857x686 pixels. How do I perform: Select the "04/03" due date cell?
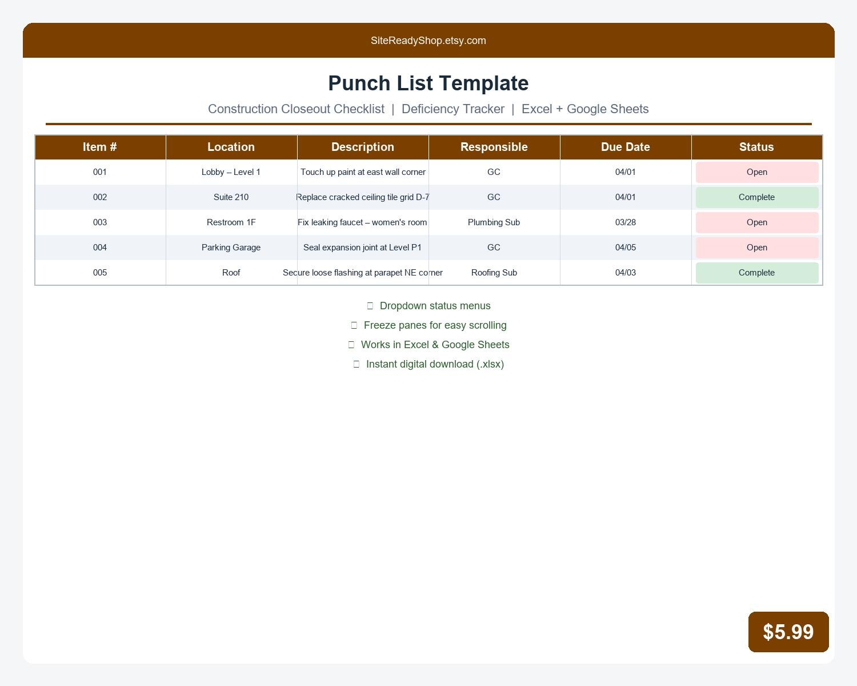coord(626,273)
